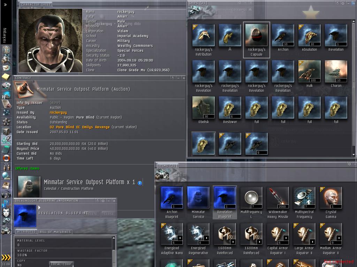Switch to Attributes tab
Screen dimensions: 357x267
tap(26, 232)
